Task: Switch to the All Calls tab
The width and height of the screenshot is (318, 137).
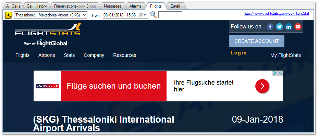Action: coord(13,6)
